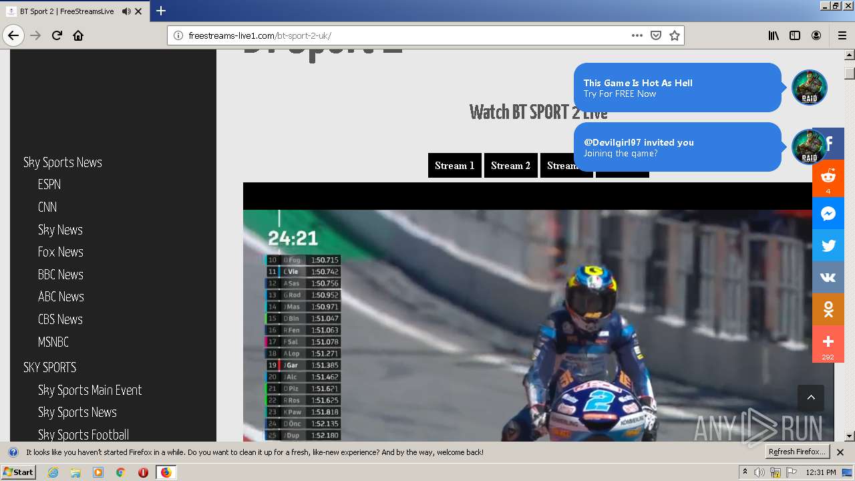Close the BT Sport 2 tab
Image resolution: width=855 pixels, height=481 pixels.
[138, 11]
